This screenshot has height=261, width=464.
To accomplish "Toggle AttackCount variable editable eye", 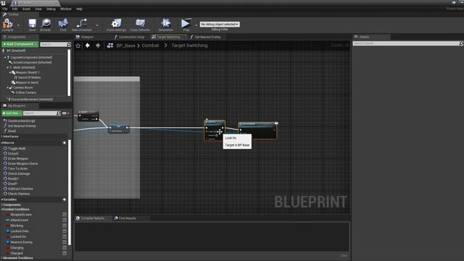I will point(65,220).
